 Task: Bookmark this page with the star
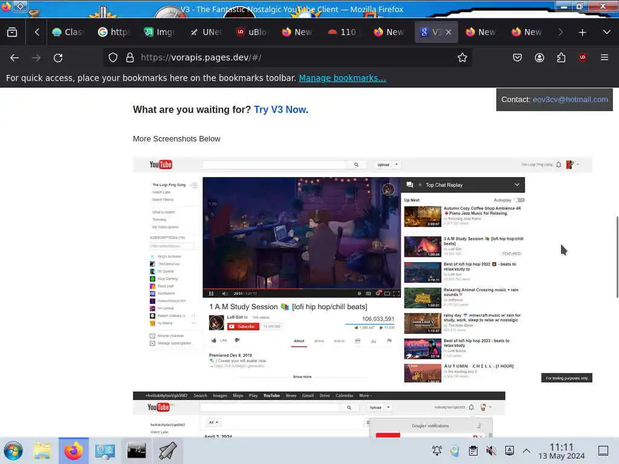tap(462, 57)
